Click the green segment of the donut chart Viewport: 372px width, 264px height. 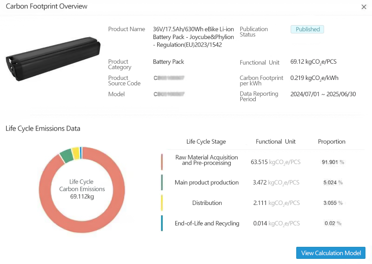pos(67,156)
